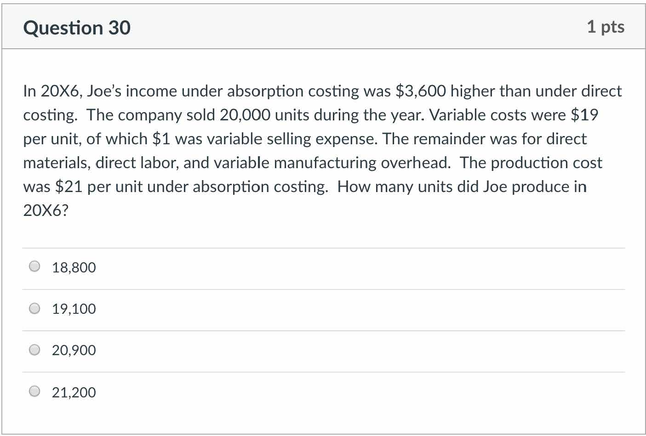The height and width of the screenshot is (436, 646).
Task: Click the "20,900" answer label text
Action: (74, 351)
